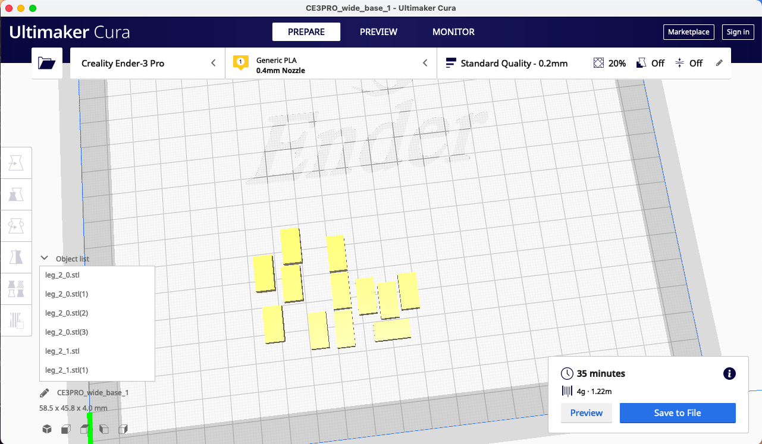The image size is (762, 444).
Task: Select leg_2_0.stl in the object list
Action: 97,275
